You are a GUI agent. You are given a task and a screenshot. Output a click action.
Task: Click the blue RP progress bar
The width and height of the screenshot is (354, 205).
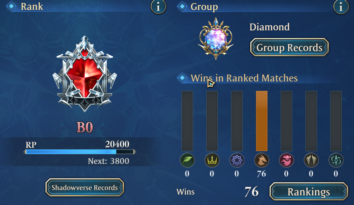[x=80, y=152]
